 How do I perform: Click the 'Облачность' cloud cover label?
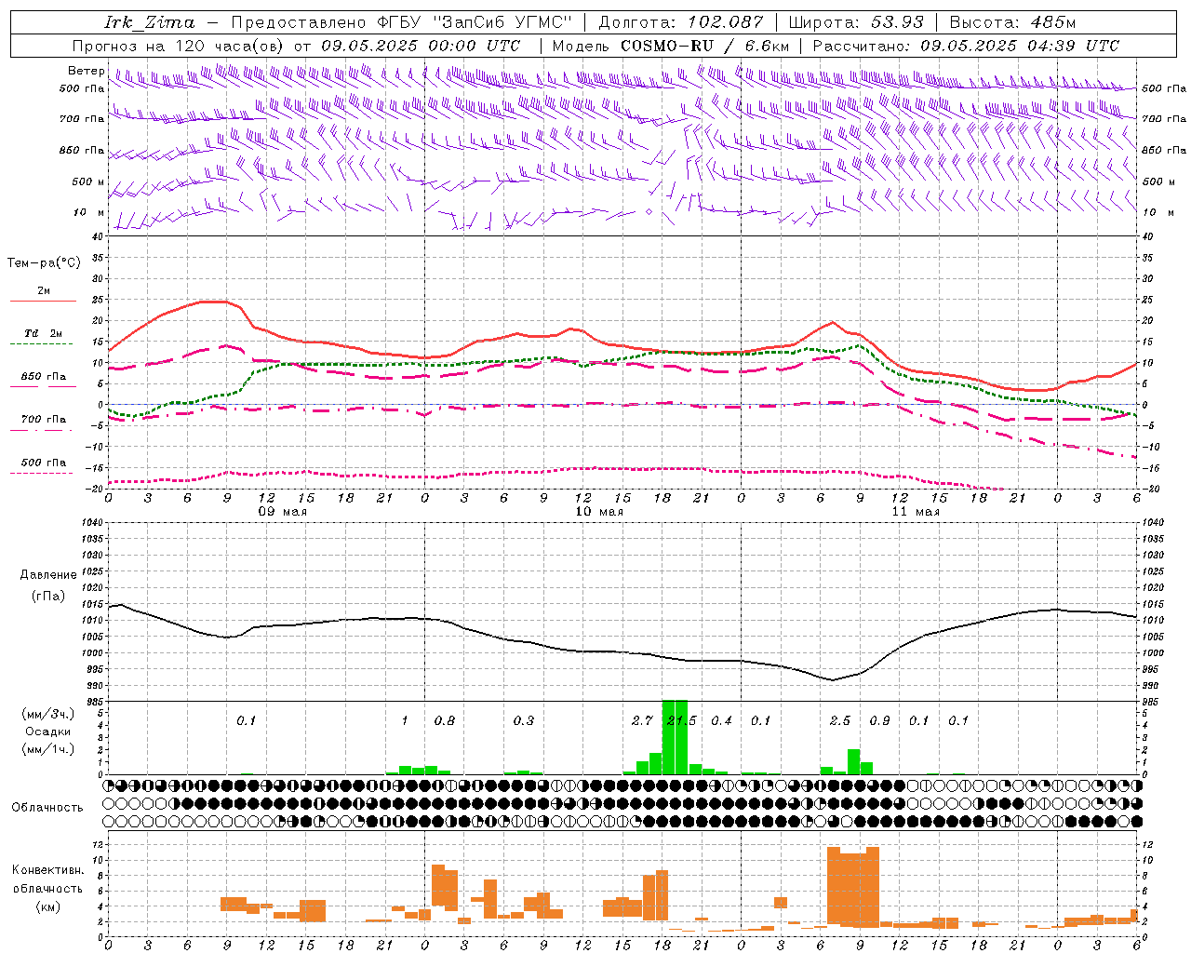(47, 808)
